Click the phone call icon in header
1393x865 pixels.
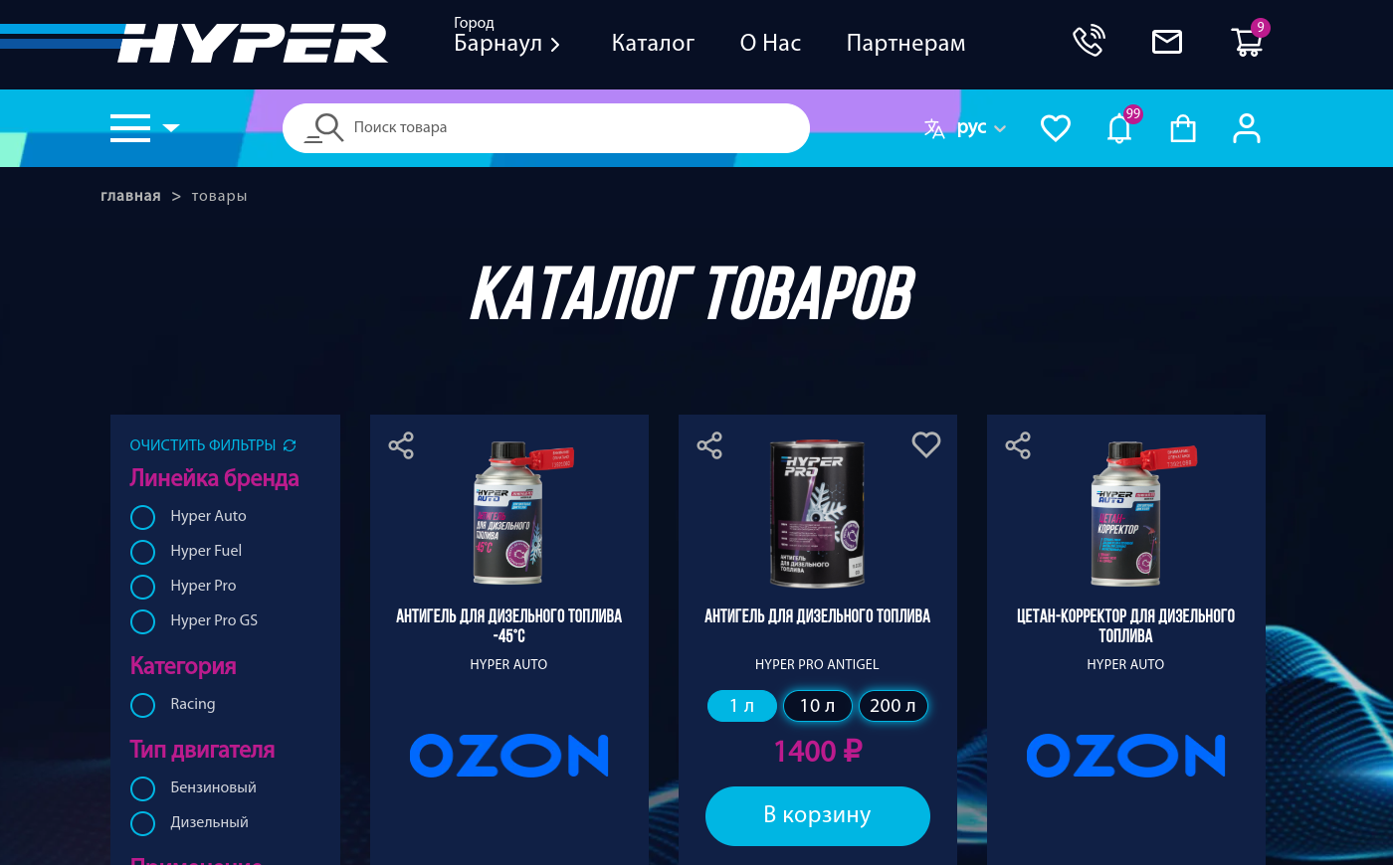coord(1089,41)
